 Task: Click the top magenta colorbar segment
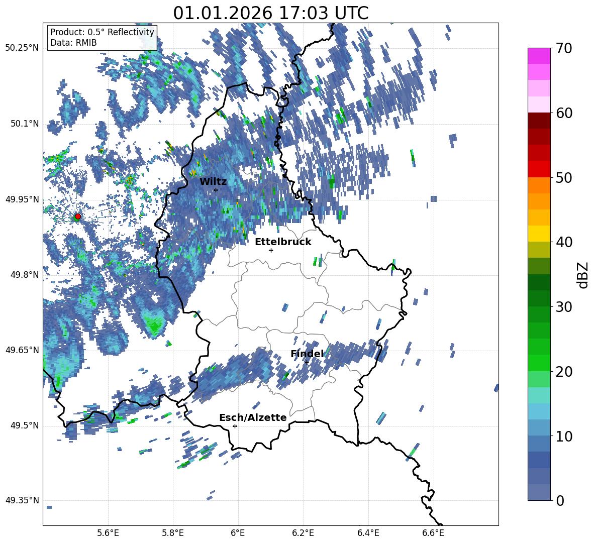pos(539,56)
